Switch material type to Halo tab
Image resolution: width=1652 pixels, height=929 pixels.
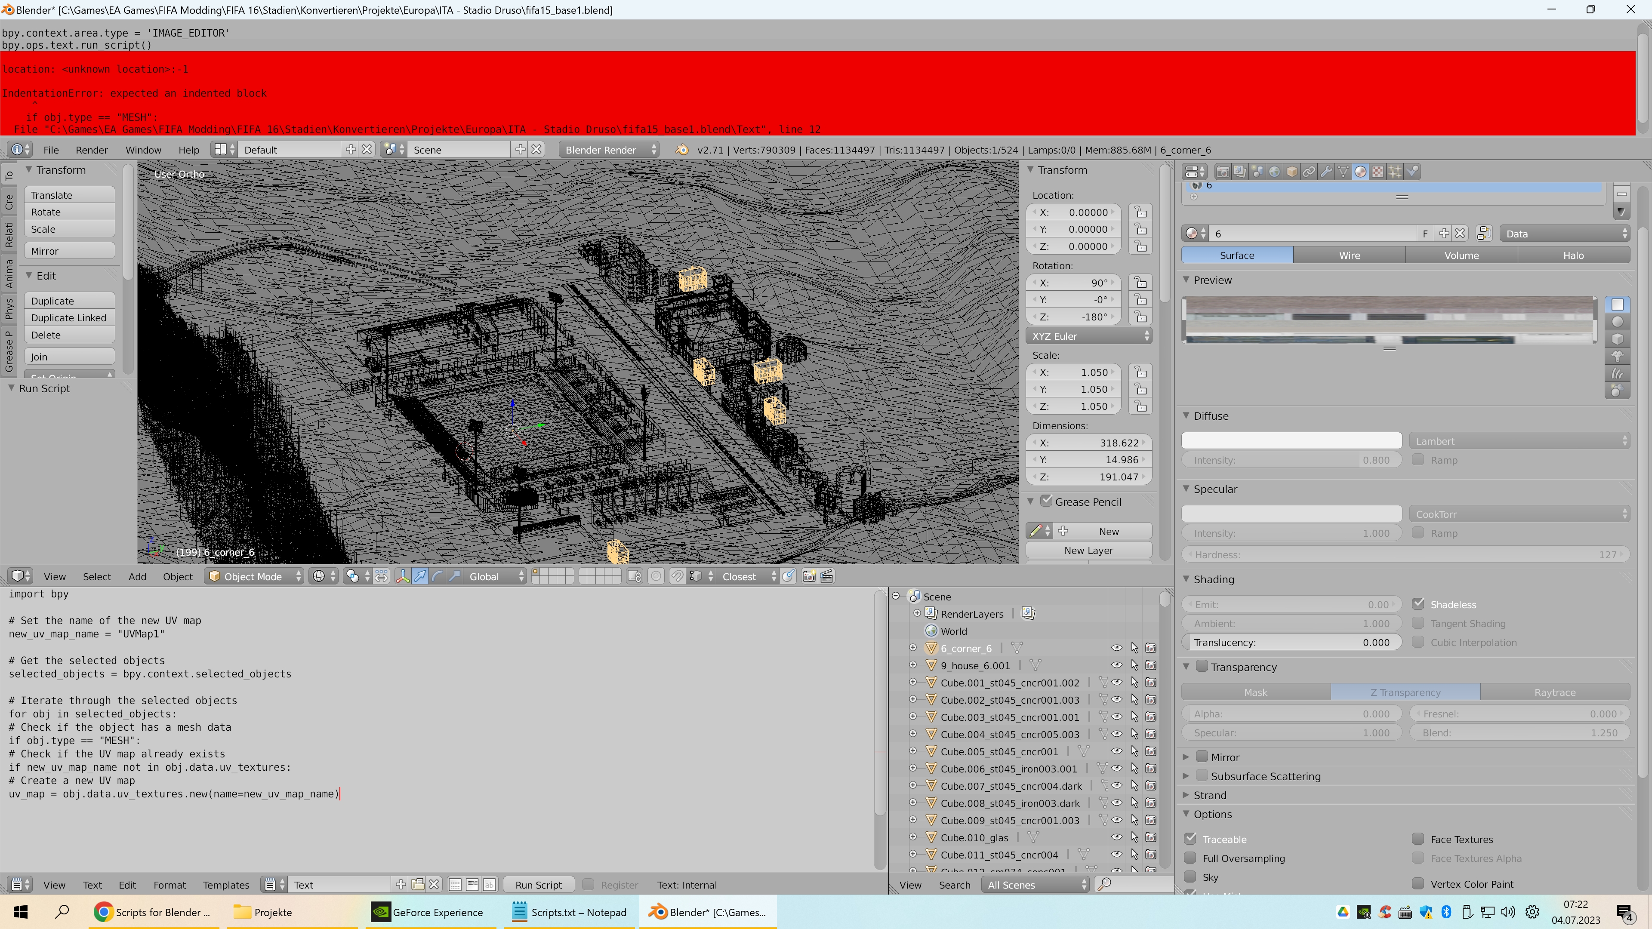1574,255
